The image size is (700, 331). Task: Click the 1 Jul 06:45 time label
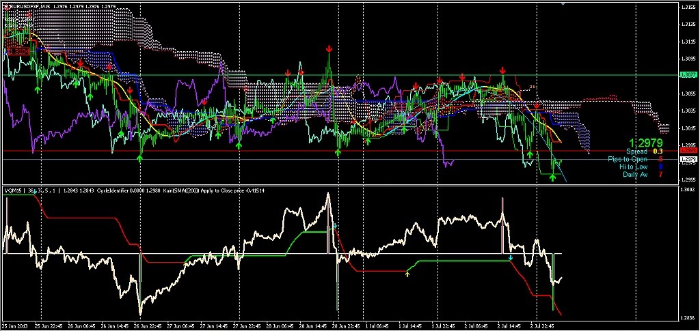click(x=379, y=326)
